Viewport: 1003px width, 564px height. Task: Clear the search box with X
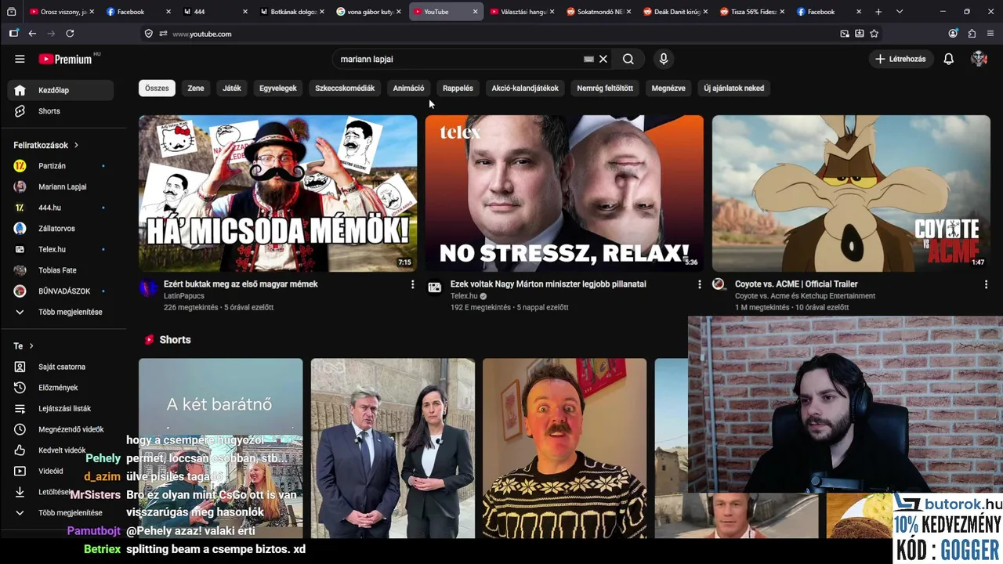[x=603, y=59]
